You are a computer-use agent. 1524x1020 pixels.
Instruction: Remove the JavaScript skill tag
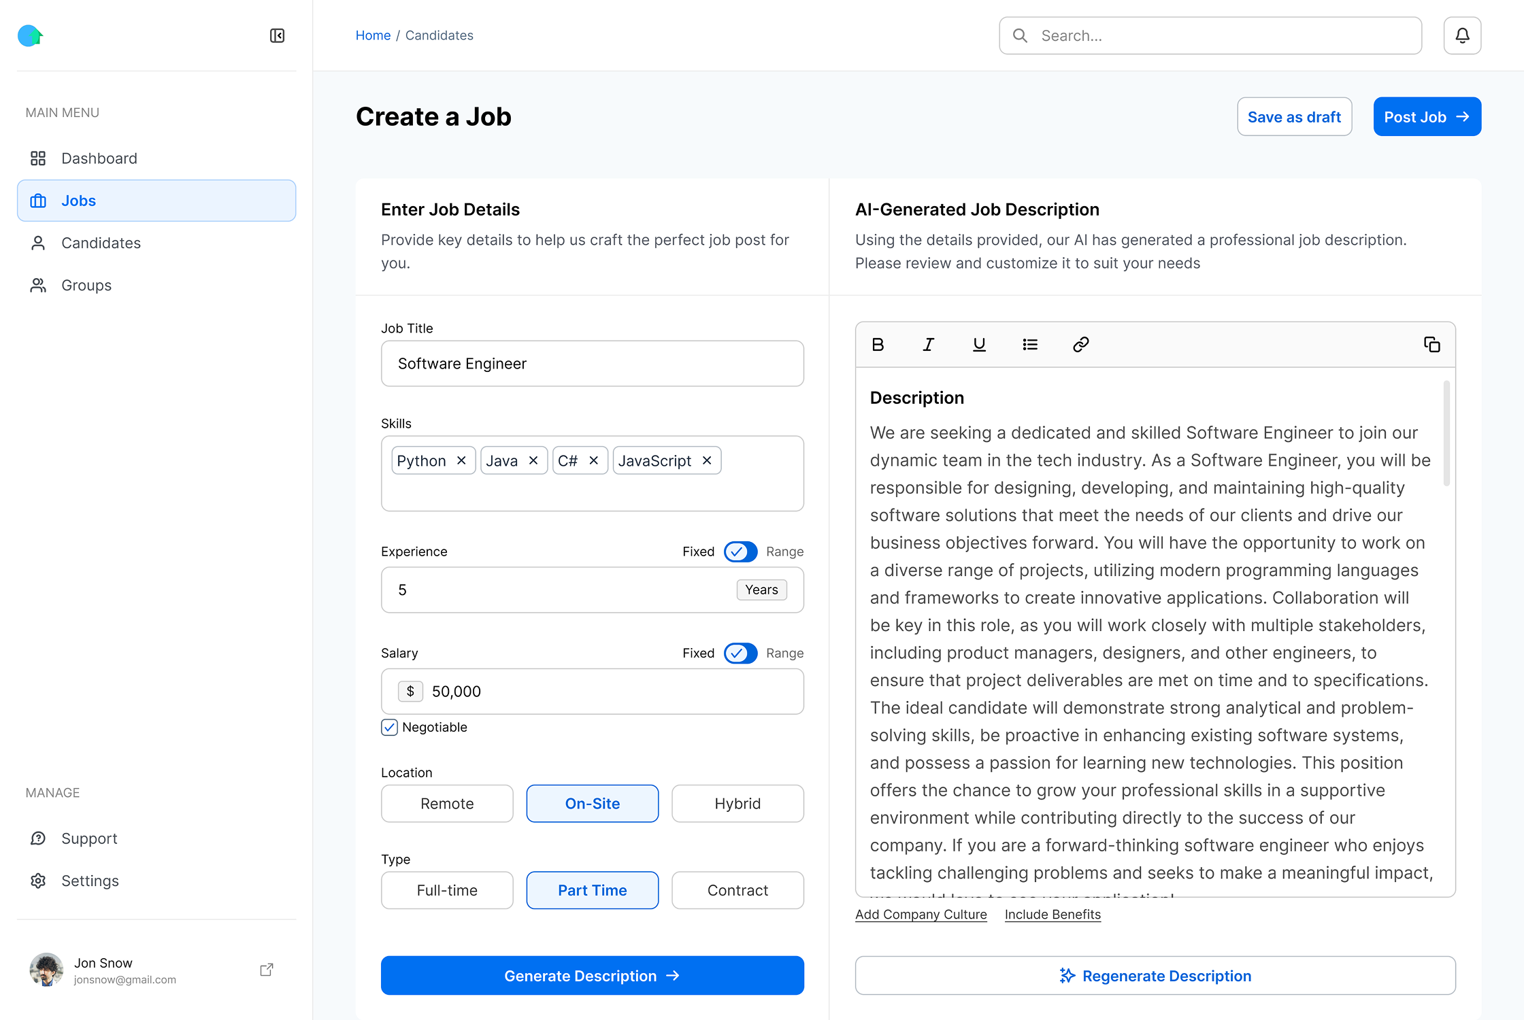tap(706, 460)
